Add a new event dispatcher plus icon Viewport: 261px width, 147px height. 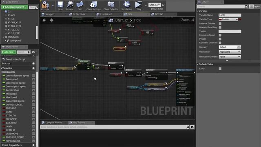tap(33, 145)
